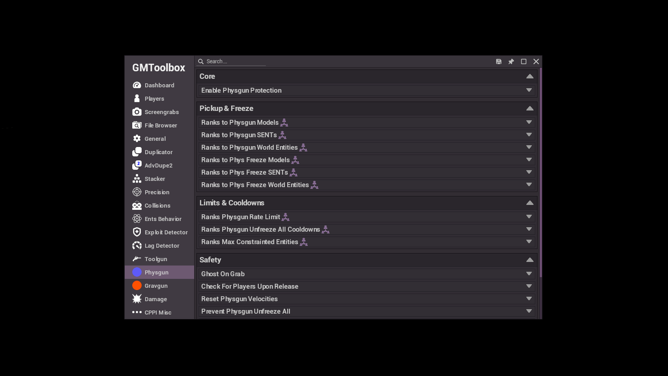Collapse the Limits & Cooldowns section
The width and height of the screenshot is (668, 376).
pyautogui.click(x=530, y=203)
